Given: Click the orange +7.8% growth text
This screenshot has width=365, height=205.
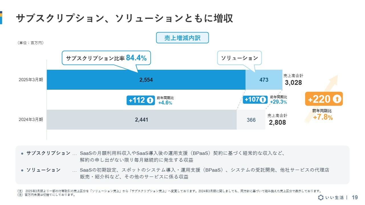Looking at the screenshot, I should pyautogui.click(x=323, y=117).
